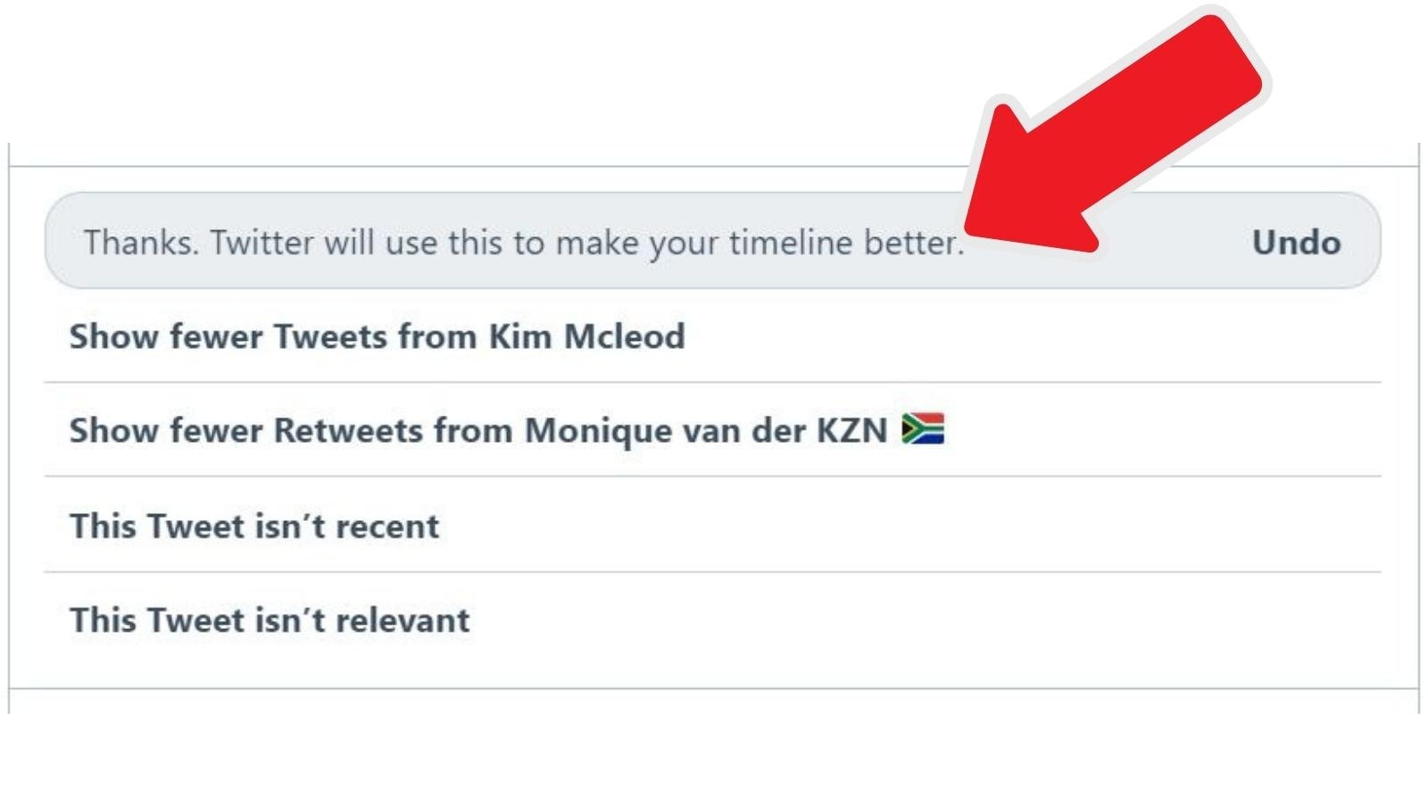The height and width of the screenshot is (803, 1428).
Task: Click the Thanks feedback confirmation banner
Action: (x=712, y=241)
